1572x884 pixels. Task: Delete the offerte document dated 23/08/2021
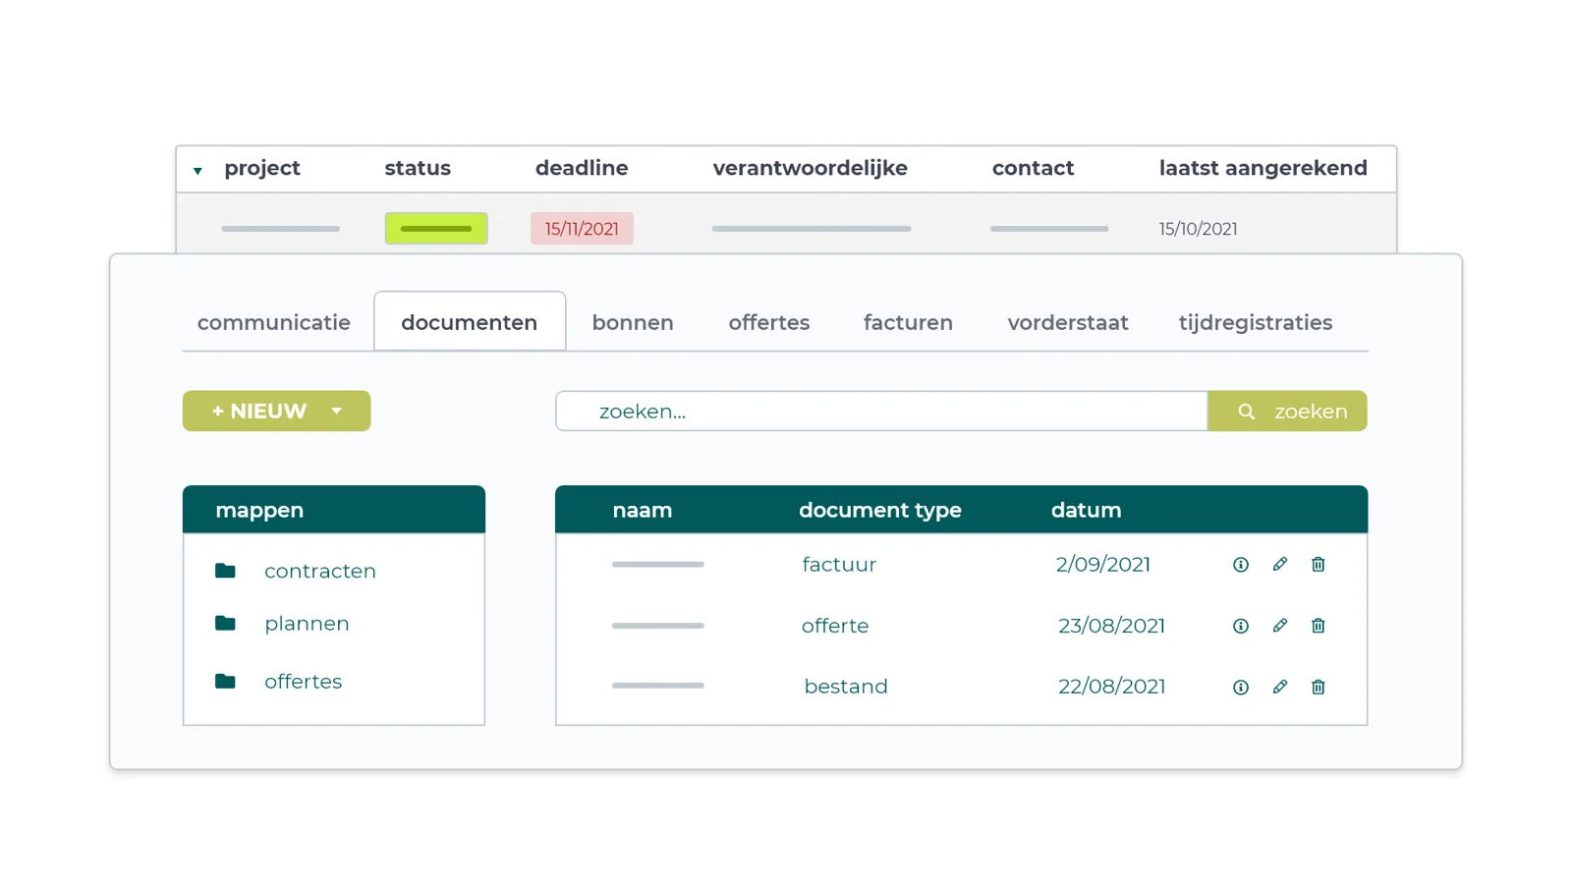click(1319, 626)
